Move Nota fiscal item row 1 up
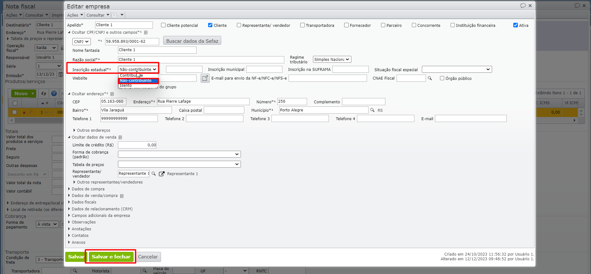This screenshot has width=591, height=274. click(x=46, y=112)
